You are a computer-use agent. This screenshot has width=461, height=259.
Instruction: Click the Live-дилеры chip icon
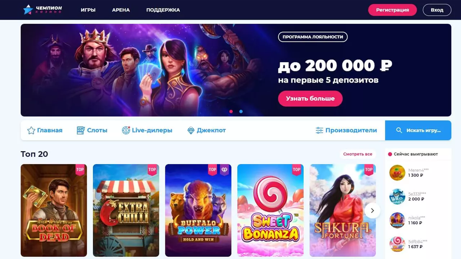pos(126,130)
